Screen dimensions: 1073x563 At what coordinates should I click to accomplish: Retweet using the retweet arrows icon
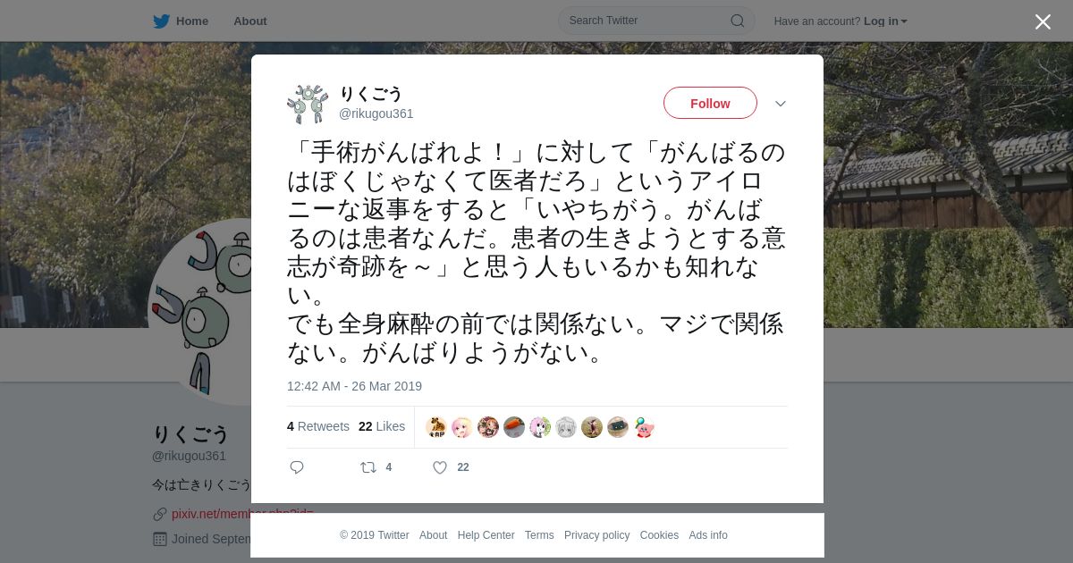pyautogui.click(x=368, y=467)
